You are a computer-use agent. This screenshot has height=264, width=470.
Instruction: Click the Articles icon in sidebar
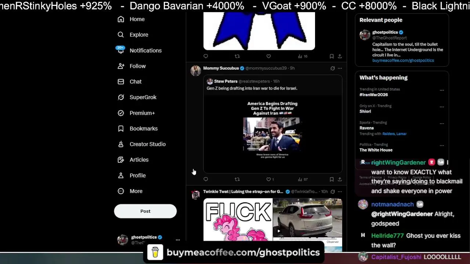[121, 160]
